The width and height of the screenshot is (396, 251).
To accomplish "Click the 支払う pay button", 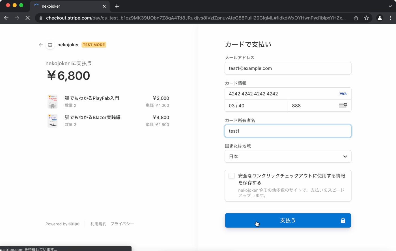I will coord(288,220).
